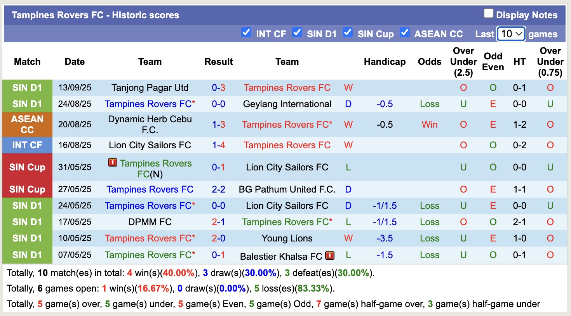Toggle the ASEAN CC checkbox

[x=405, y=33]
